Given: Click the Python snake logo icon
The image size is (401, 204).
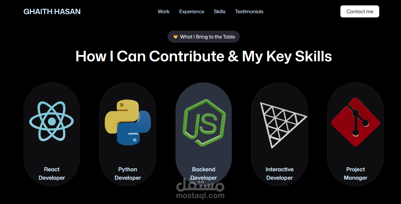Looking at the screenshot, I should click(x=128, y=122).
